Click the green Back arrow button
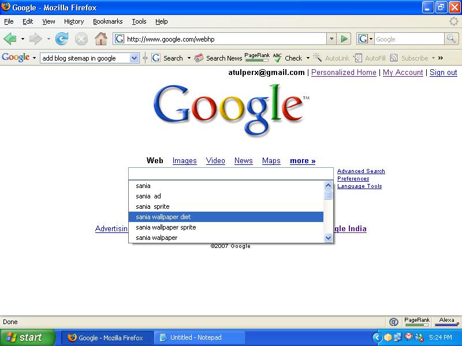Image resolution: width=462 pixels, height=346 pixels. 10,39
